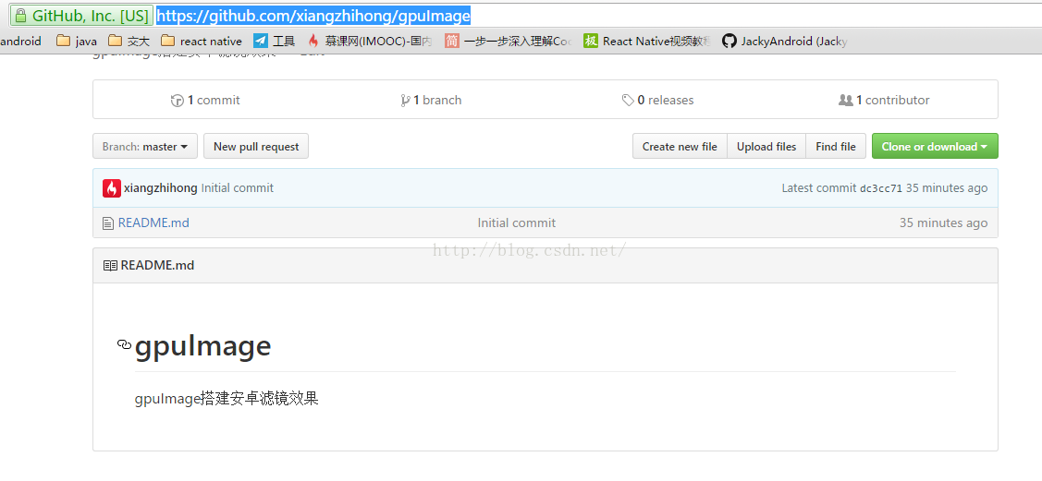This screenshot has height=481, width=1042.
Task: Click the README.md file icon
Action: (x=107, y=223)
